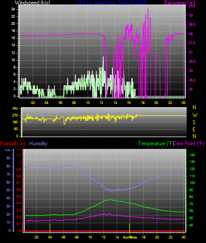Click the 100 value on the temperature axis
This screenshot has width=206, height=243.
point(192,183)
